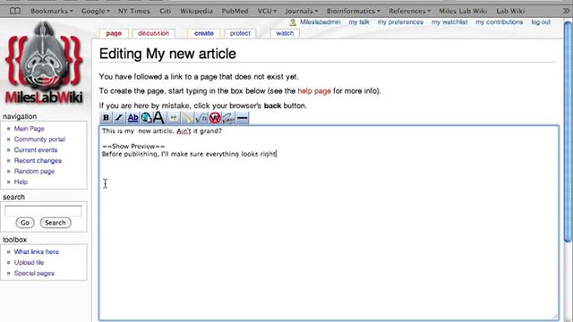
Task: Open Special pages link
Action: pyautogui.click(x=34, y=273)
